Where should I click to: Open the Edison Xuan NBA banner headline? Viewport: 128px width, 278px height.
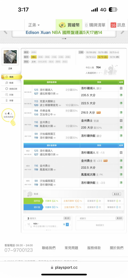pos(64,33)
